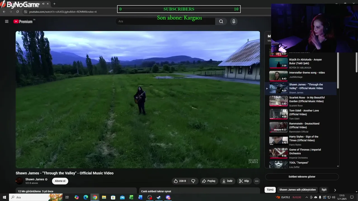Click the Windows taskbar search box
Screen dimensions: 358x201
click(x=36, y=197)
